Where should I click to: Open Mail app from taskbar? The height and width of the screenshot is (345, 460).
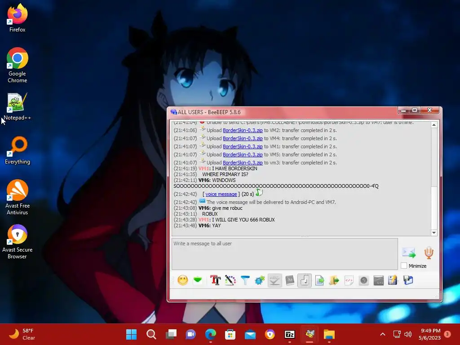tap(250, 334)
